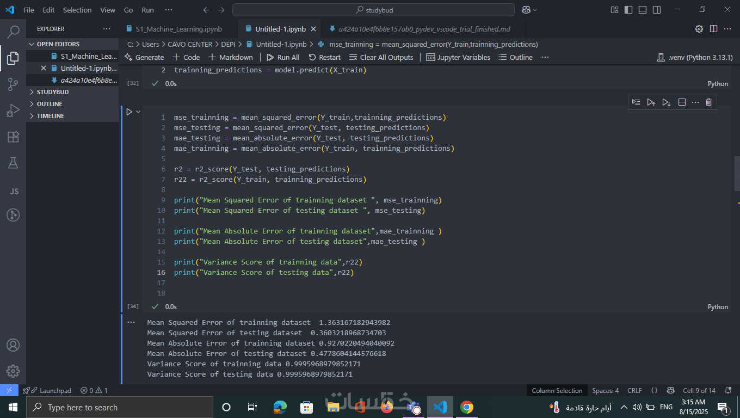Viewport: 740px width, 418px height.
Task: Open the Manage gear in activity bar
Action: (x=13, y=371)
